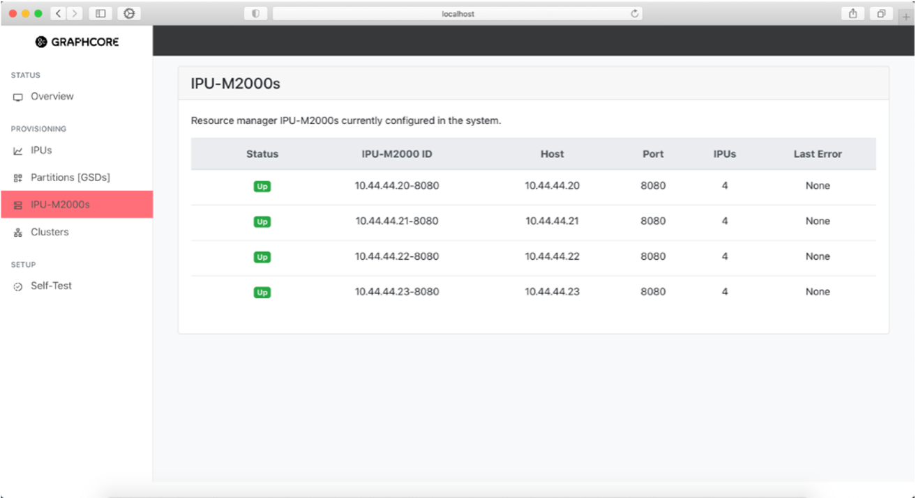Click IPUs count 4 in 10.44.44.21 row
This screenshot has width=916, height=498.
[x=725, y=221]
